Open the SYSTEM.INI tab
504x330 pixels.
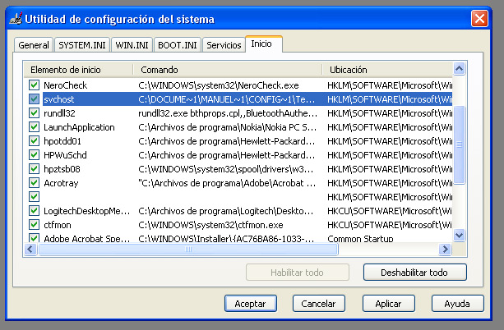pyautogui.click(x=82, y=45)
